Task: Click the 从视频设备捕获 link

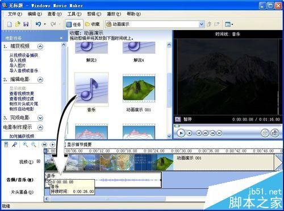Action: coord(24,55)
